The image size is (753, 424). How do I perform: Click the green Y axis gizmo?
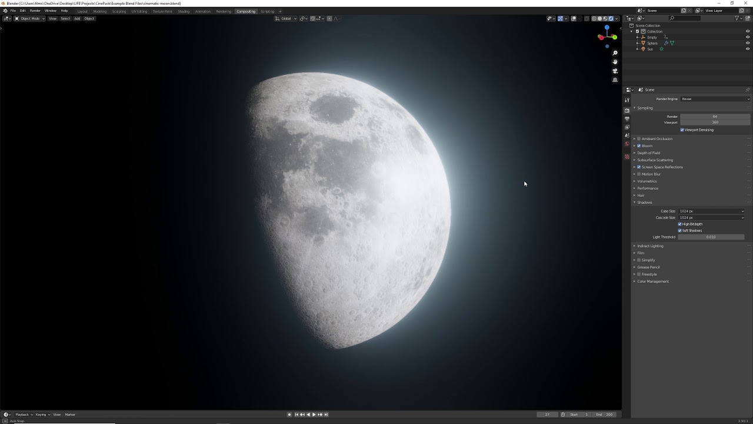pos(614,37)
